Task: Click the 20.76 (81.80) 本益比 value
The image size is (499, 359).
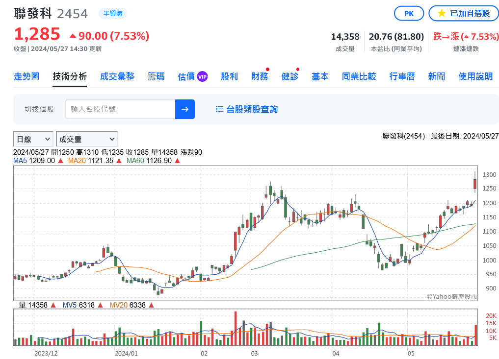Action: pyautogui.click(x=396, y=37)
